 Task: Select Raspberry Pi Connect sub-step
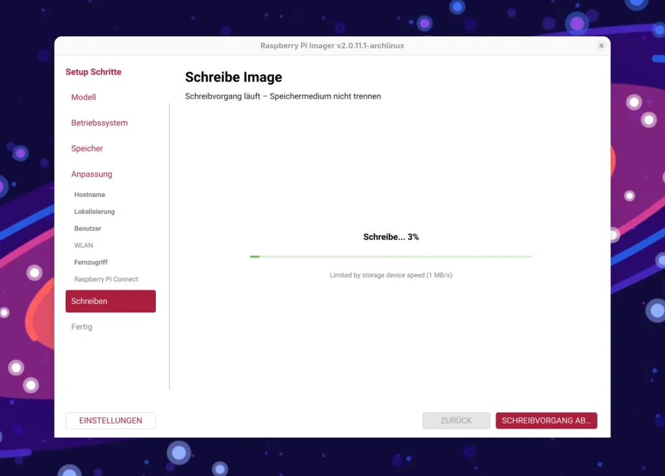coord(106,279)
